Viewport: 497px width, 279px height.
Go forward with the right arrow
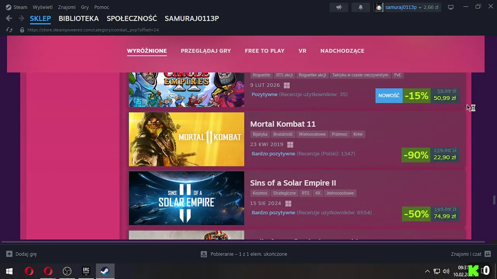coord(21,18)
